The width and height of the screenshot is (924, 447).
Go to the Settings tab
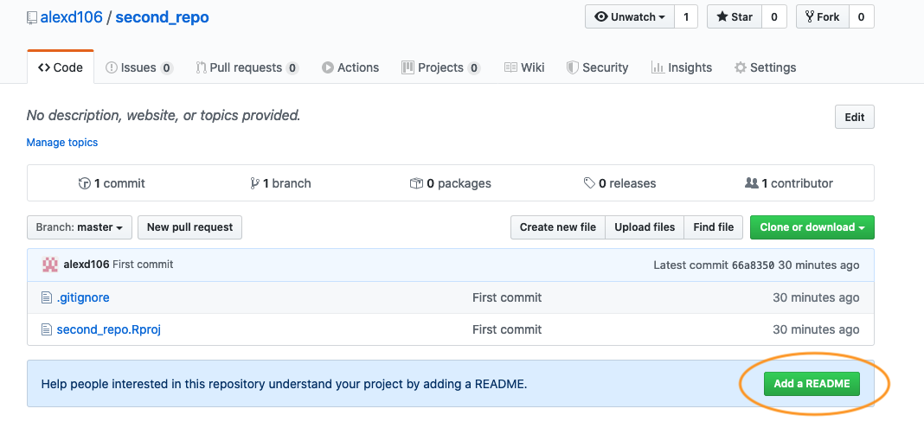(x=765, y=67)
